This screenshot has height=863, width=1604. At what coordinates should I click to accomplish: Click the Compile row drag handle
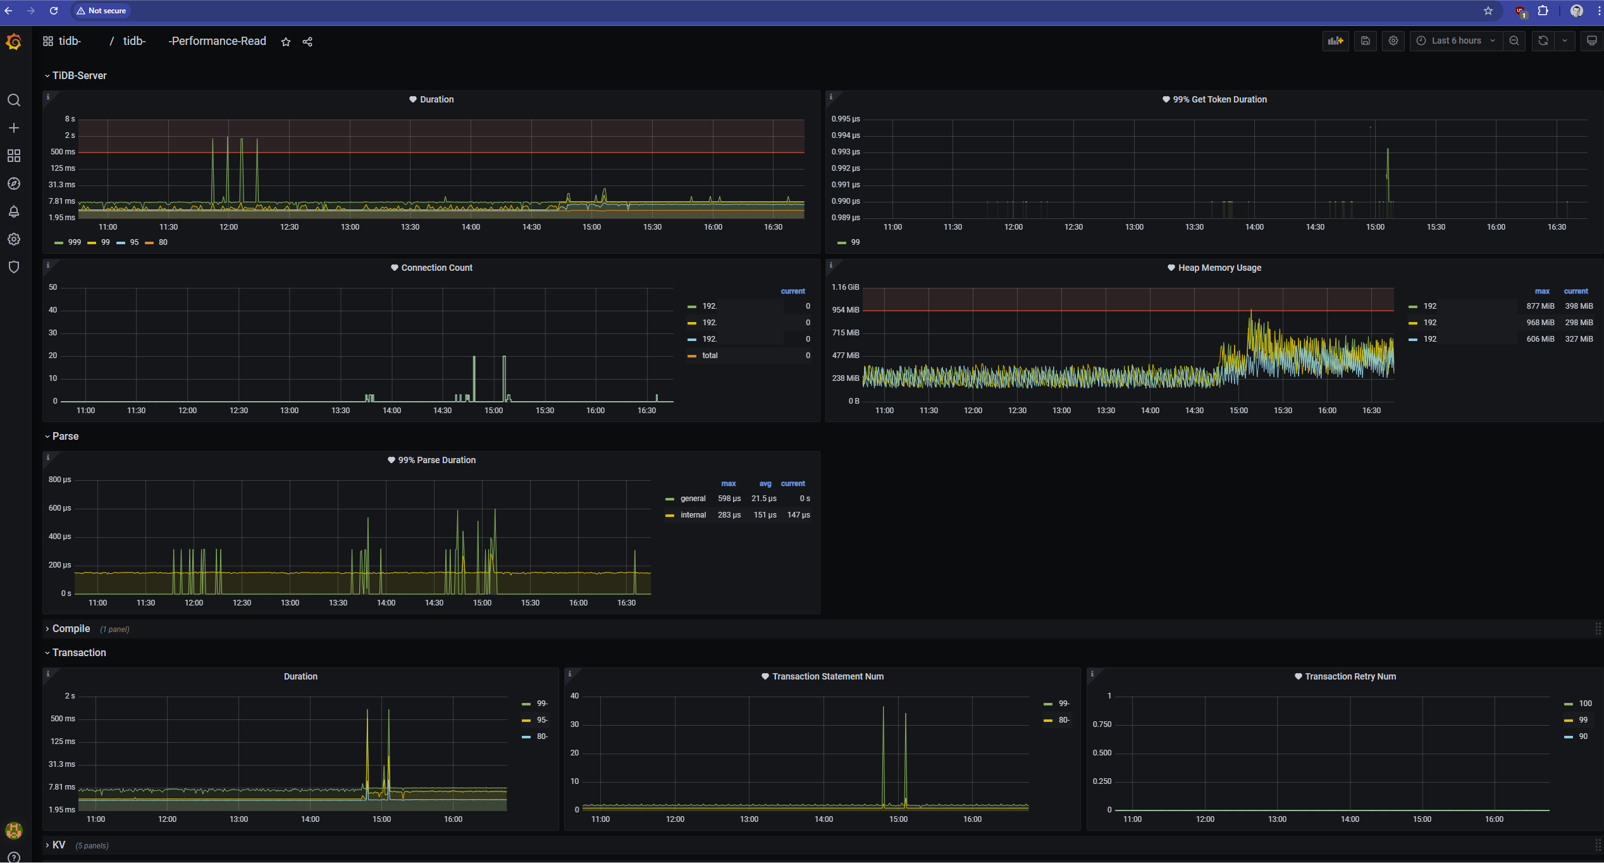(1598, 628)
